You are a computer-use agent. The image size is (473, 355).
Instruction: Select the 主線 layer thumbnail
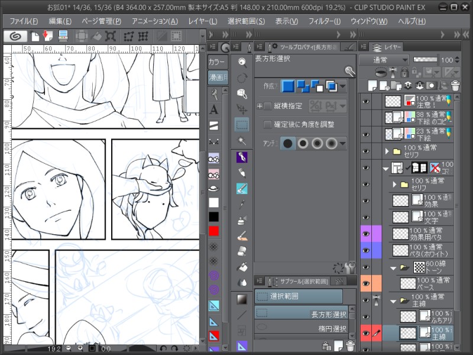(408, 333)
